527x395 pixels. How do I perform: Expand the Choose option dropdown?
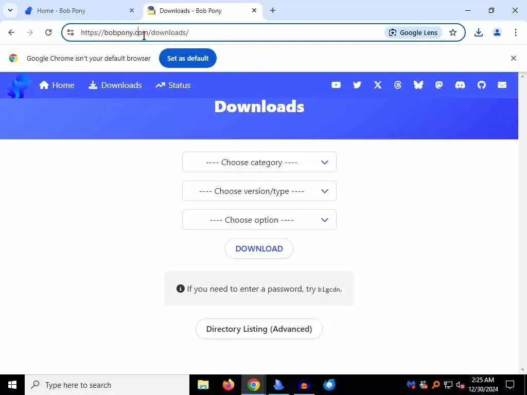point(259,220)
